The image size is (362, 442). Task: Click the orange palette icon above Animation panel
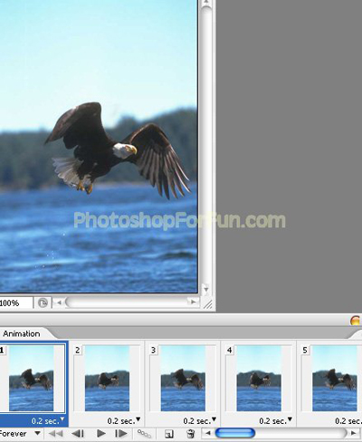coord(356,320)
